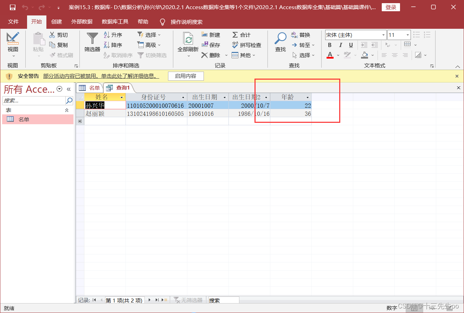Click the 全部刷新 refresh icon
The image size is (464, 313).
click(188, 38)
